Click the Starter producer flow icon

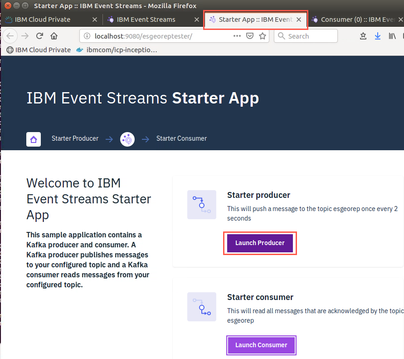coord(202,205)
